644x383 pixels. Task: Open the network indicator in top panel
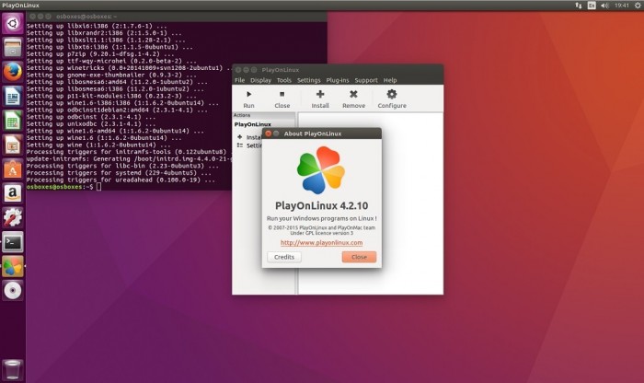click(x=579, y=6)
